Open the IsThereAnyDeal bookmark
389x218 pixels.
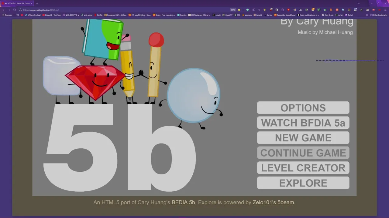(x=33, y=15)
